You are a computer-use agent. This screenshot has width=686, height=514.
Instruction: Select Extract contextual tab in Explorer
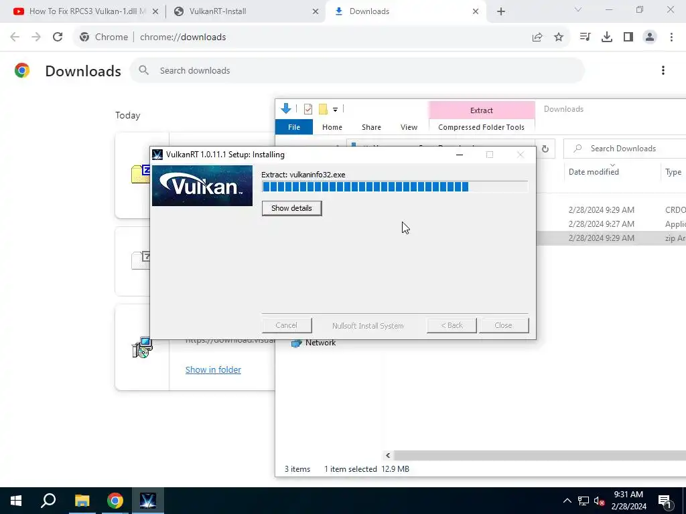[482, 110]
